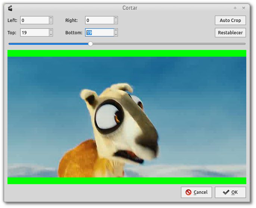Confirm crop with OK button
Image resolution: width=256 pixels, height=208 pixels.
click(230, 192)
